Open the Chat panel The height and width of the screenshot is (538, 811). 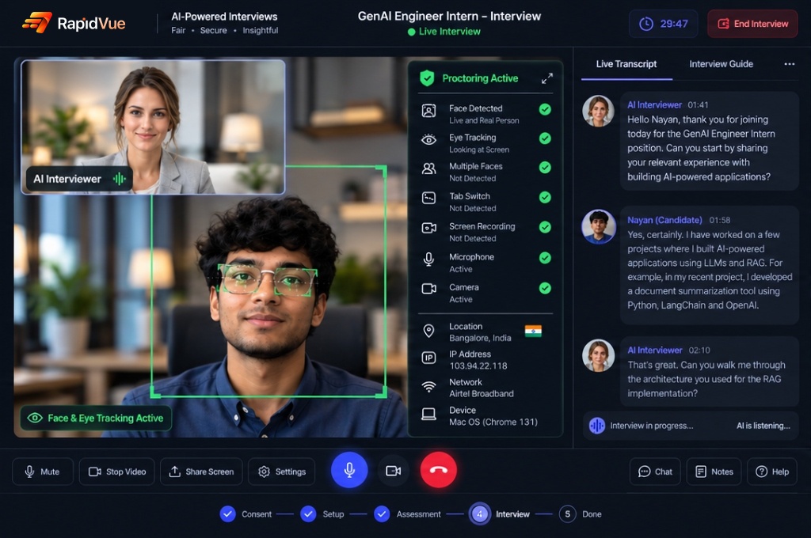(655, 472)
